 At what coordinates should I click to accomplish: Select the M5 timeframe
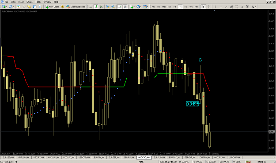(x=159, y=7)
